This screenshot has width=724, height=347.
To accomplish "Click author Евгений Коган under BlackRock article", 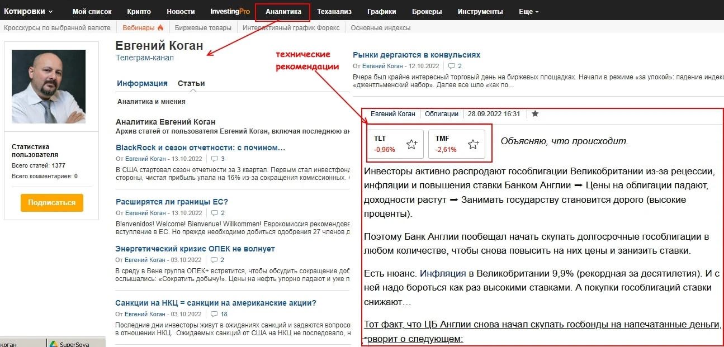I will coord(145,159).
